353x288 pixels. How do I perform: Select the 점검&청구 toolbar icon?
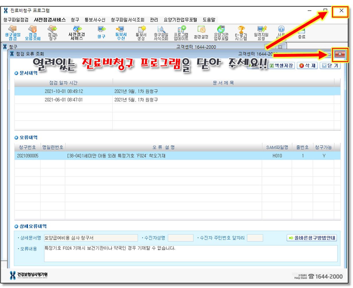[x=52, y=33]
